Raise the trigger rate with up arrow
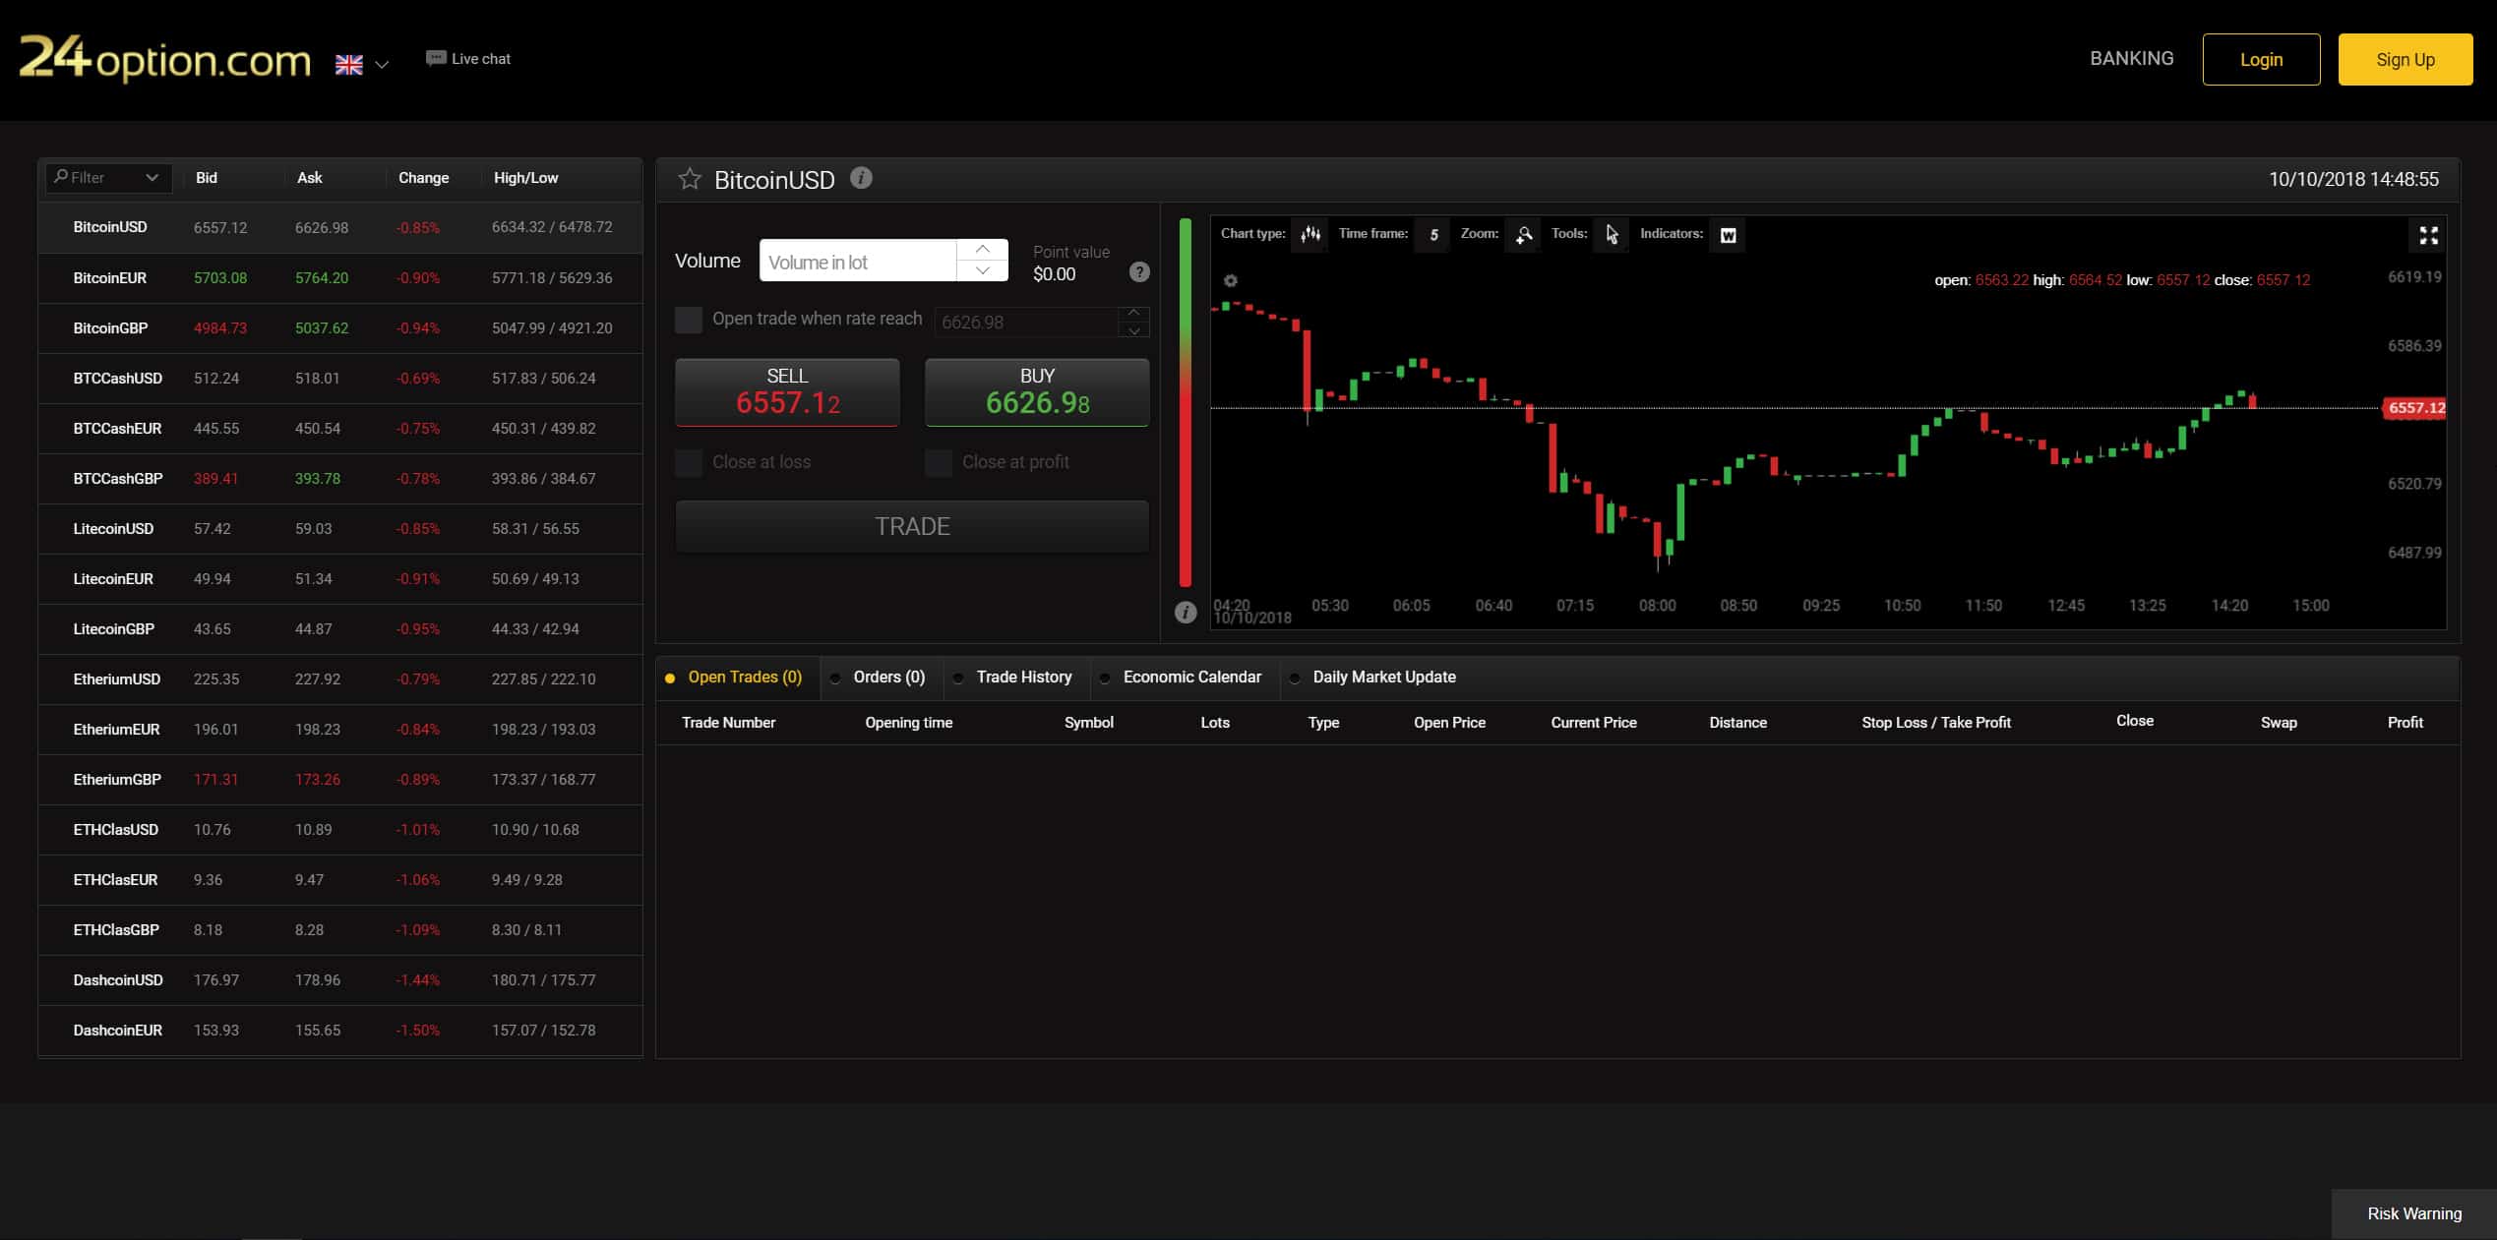Viewport: 2497px width, 1240px height. coord(1133,313)
